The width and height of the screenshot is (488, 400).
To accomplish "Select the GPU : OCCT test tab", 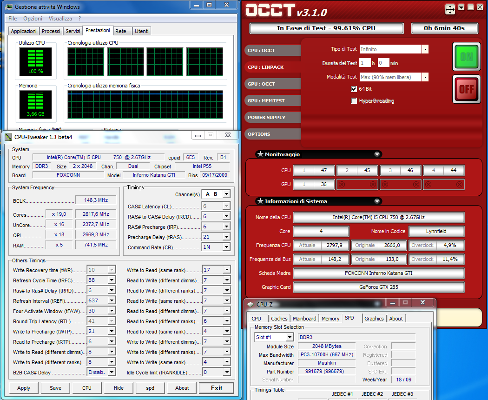I will tap(273, 84).
